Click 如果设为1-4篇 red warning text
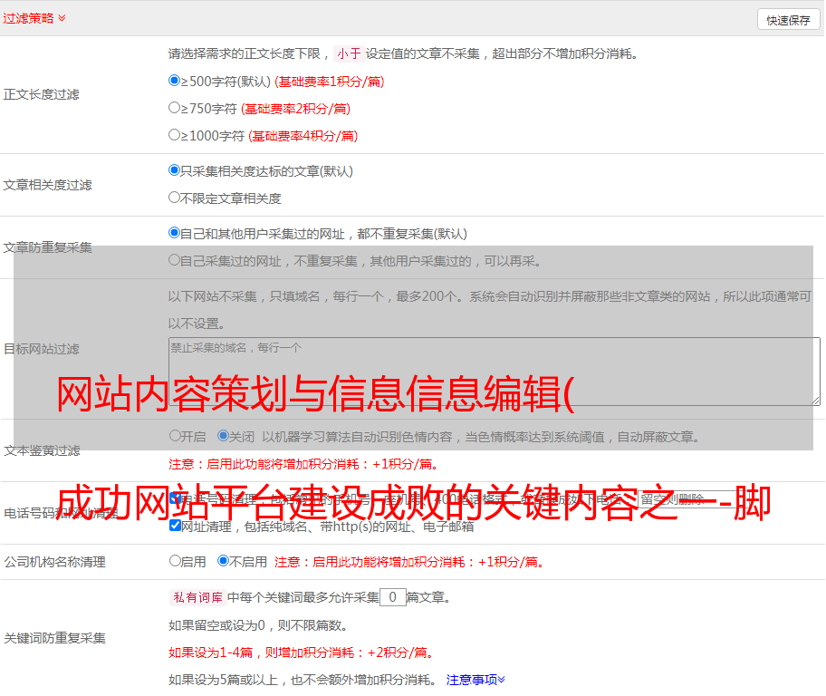The height and width of the screenshot is (696, 826). click(302, 652)
